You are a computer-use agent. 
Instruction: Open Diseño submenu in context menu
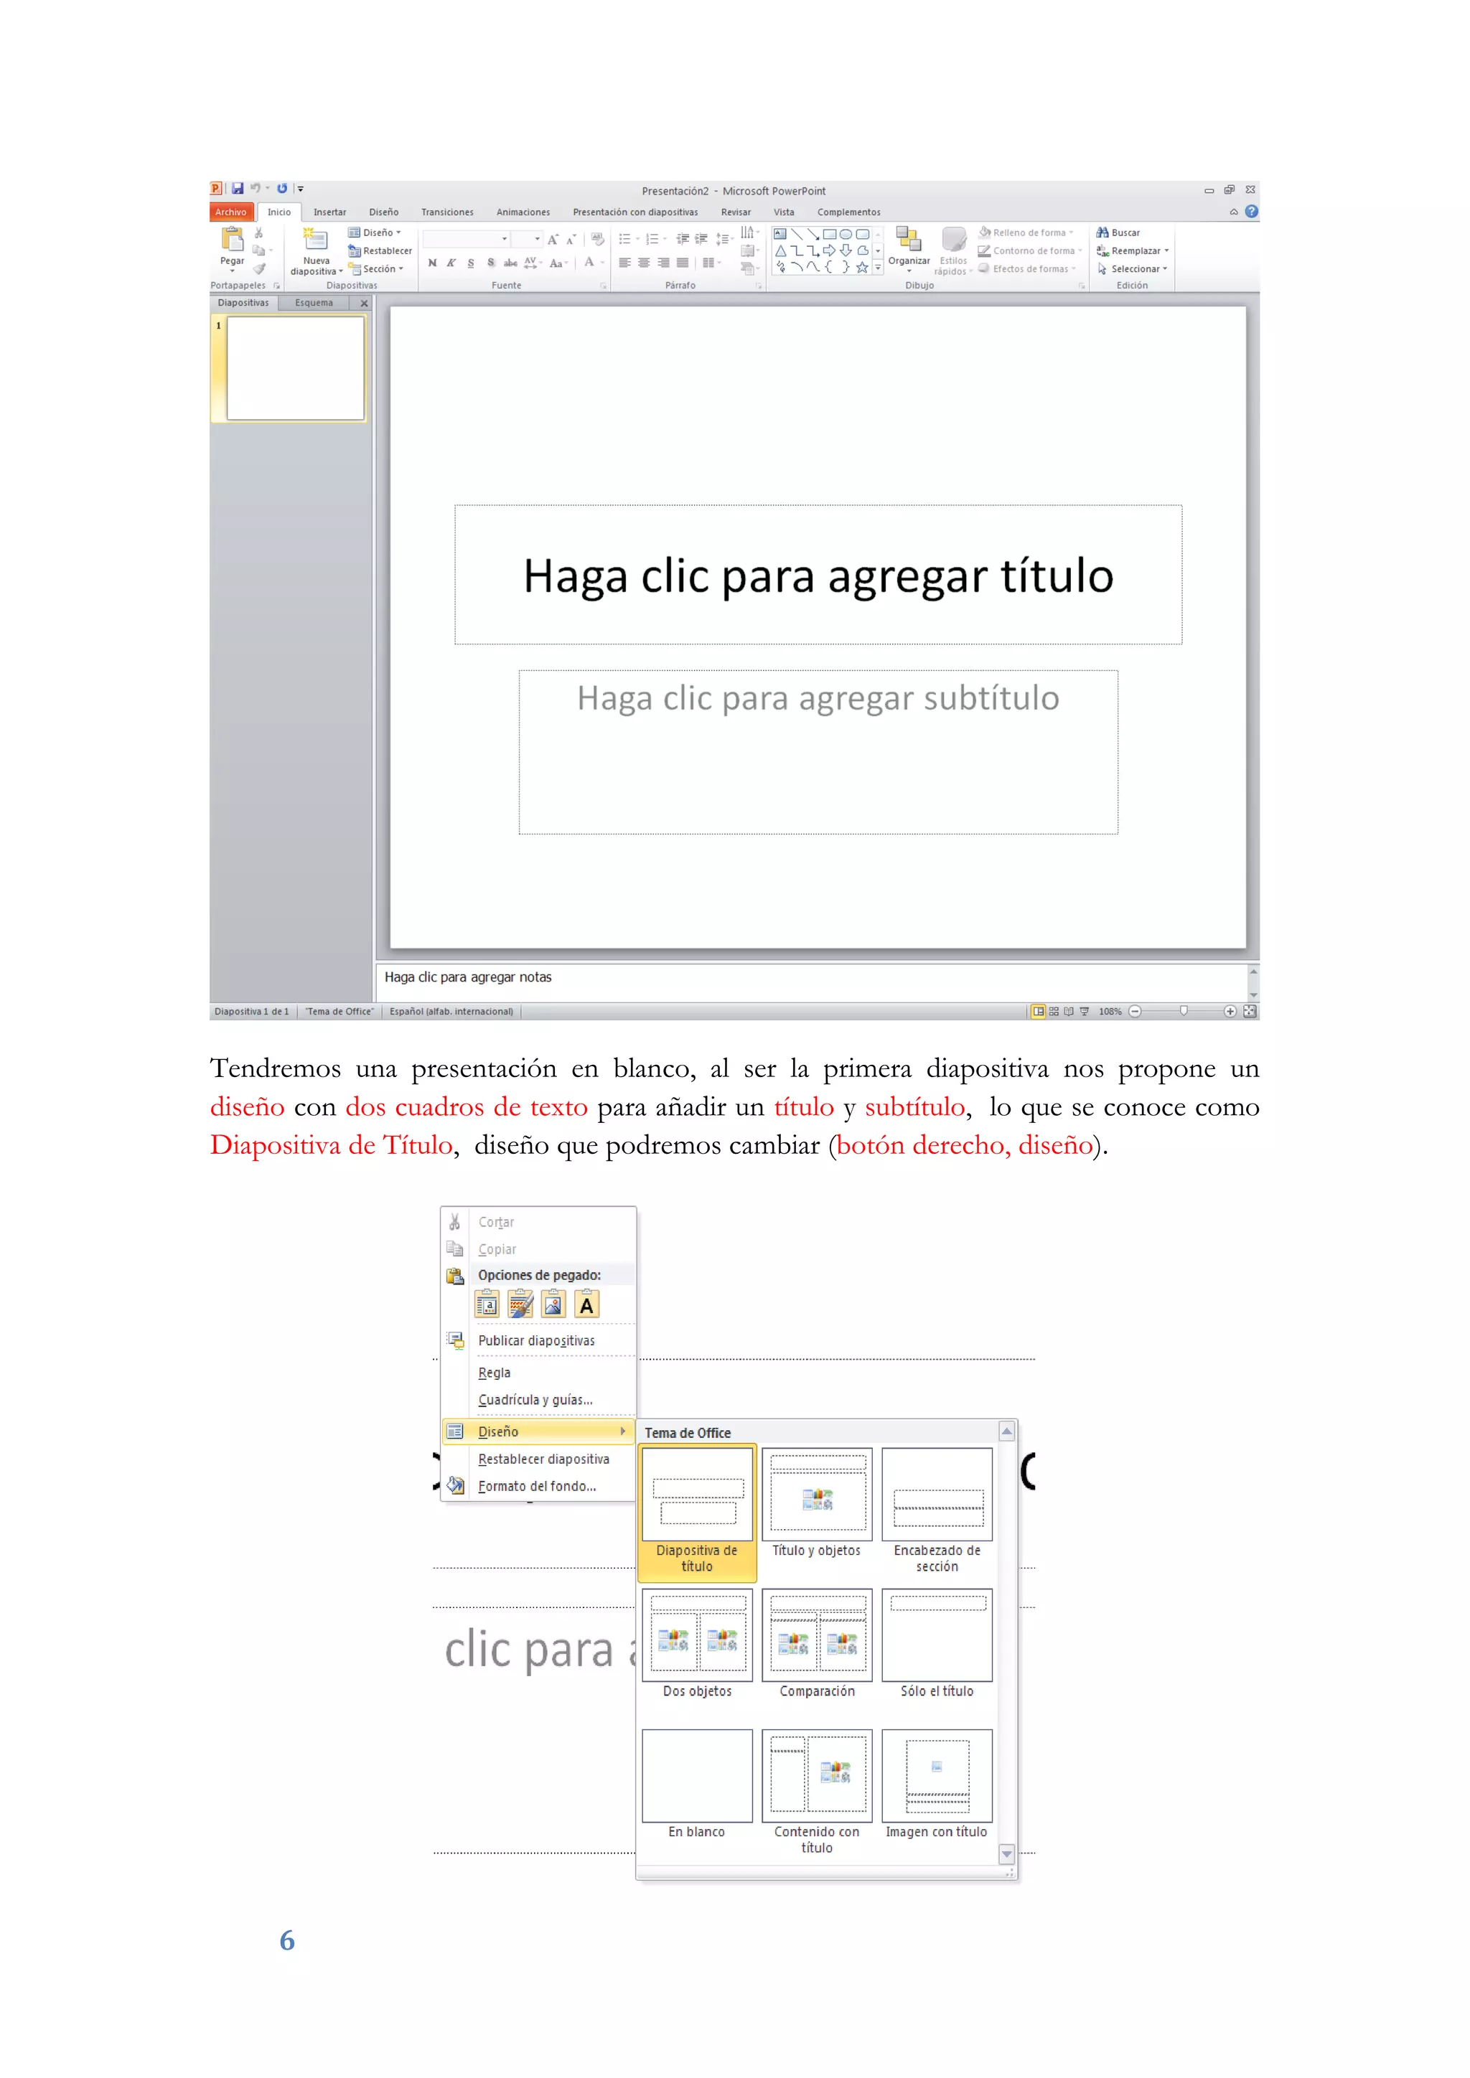click(x=538, y=1431)
